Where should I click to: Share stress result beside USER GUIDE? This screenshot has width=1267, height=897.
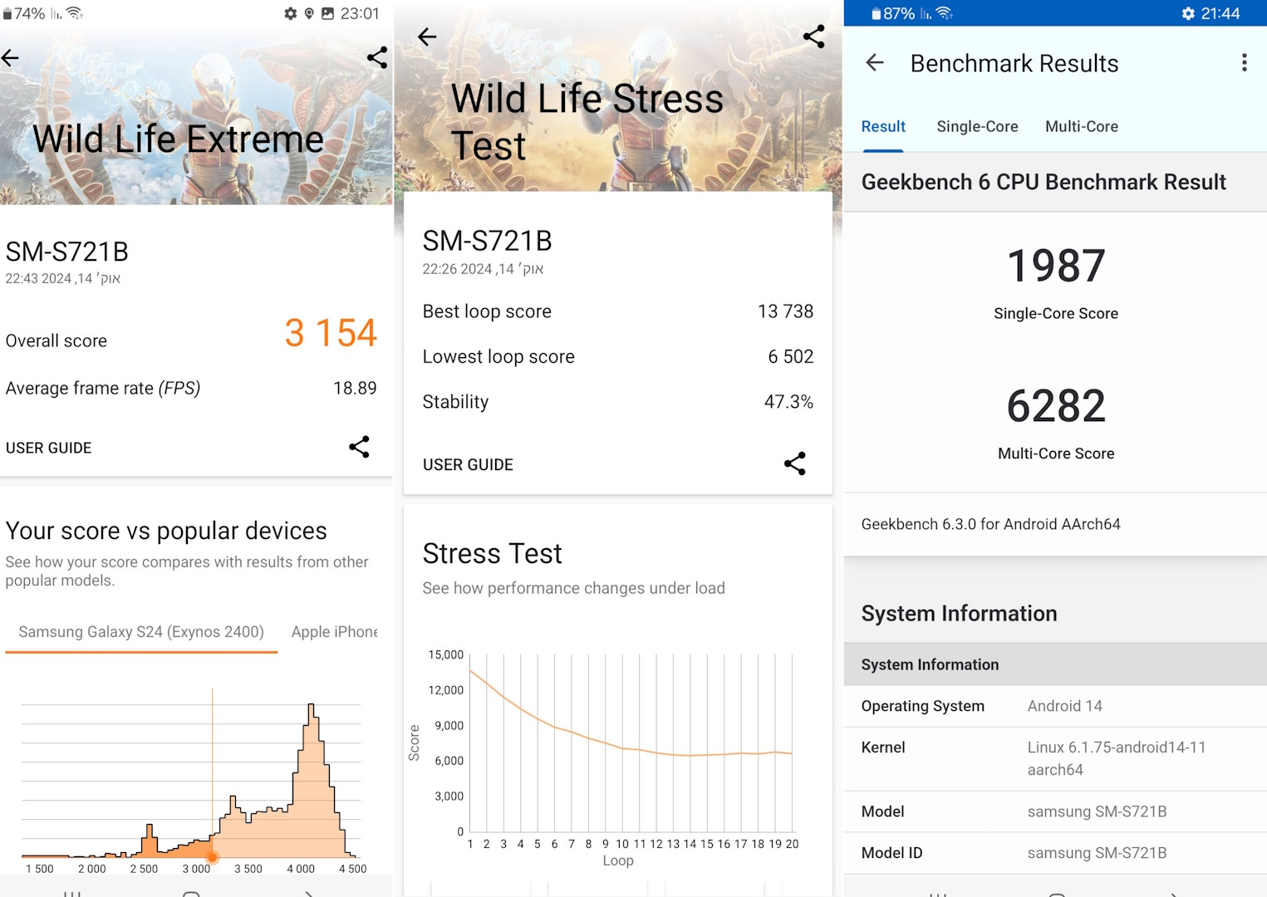pos(795,463)
